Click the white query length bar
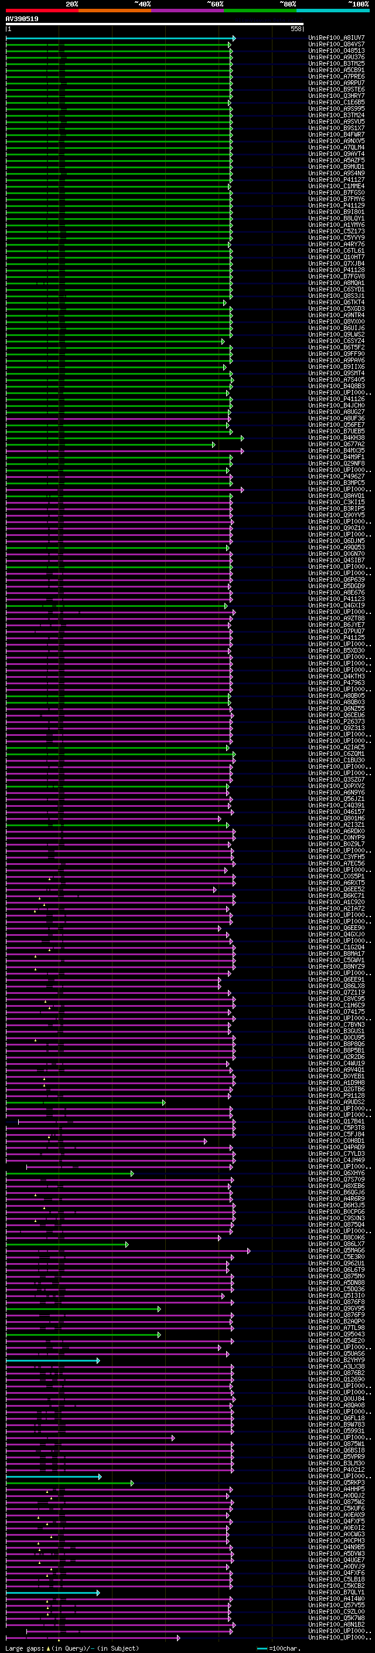Image resolution: width=375 pixels, height=1653 pixels. point(155,23)
